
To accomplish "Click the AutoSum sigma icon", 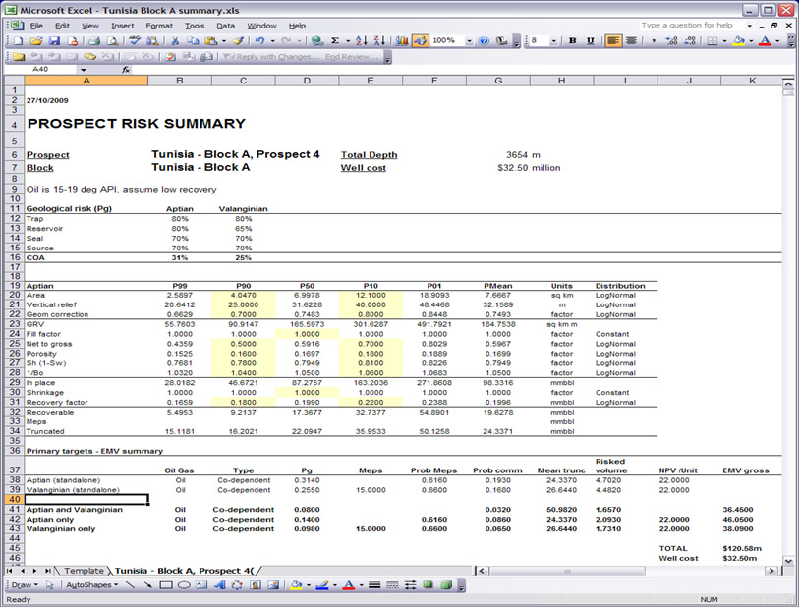I will tap(335, 41).
